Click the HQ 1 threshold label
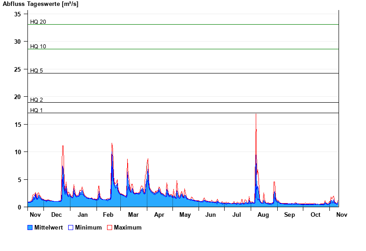 [x=37, y=110]
